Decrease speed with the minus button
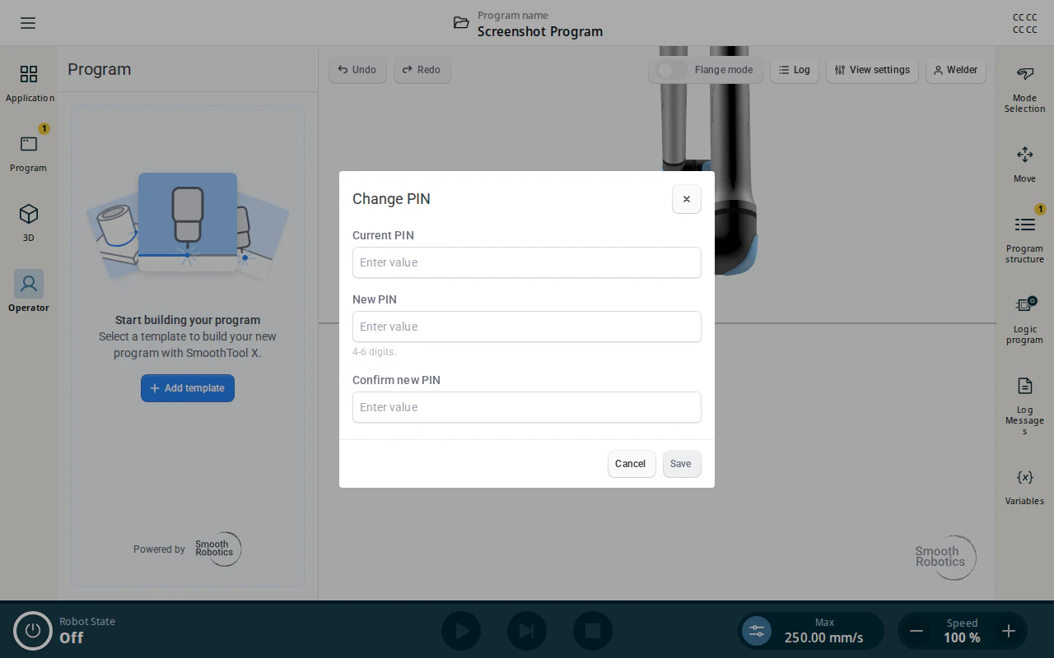This screenshot has width=1054, height=658. pyautogui.click(x=916, y=631)
